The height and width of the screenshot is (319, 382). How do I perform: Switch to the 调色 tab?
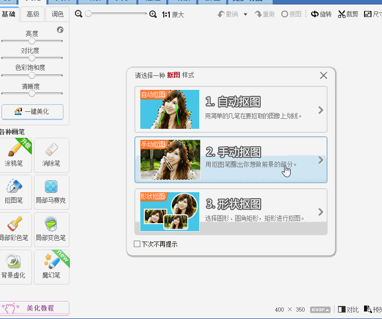click(57, 14)
